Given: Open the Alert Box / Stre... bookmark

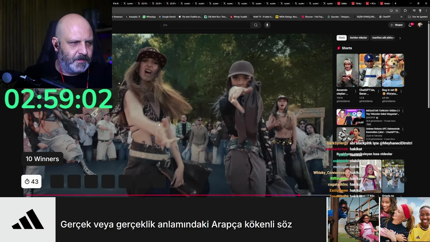Looking at the screenshot, I should tap(216, 16).
